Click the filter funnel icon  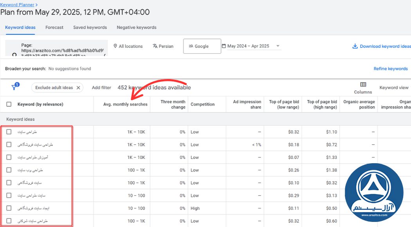point(15,87)
